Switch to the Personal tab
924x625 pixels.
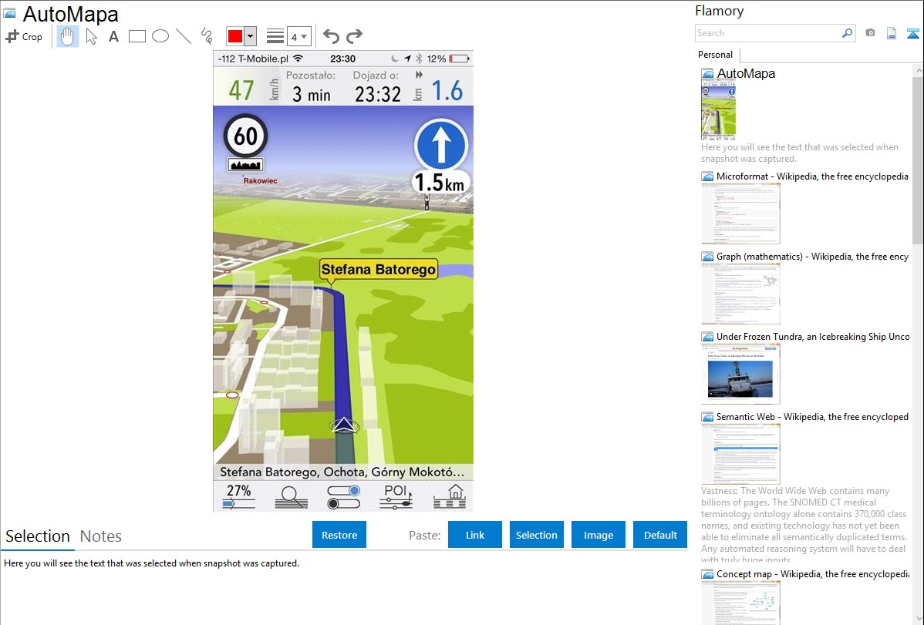[x=716, y=55]
